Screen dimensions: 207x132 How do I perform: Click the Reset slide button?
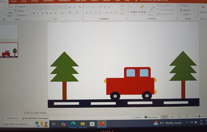[21, 11]
